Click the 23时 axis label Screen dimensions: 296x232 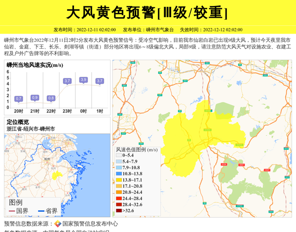point(67,111)
